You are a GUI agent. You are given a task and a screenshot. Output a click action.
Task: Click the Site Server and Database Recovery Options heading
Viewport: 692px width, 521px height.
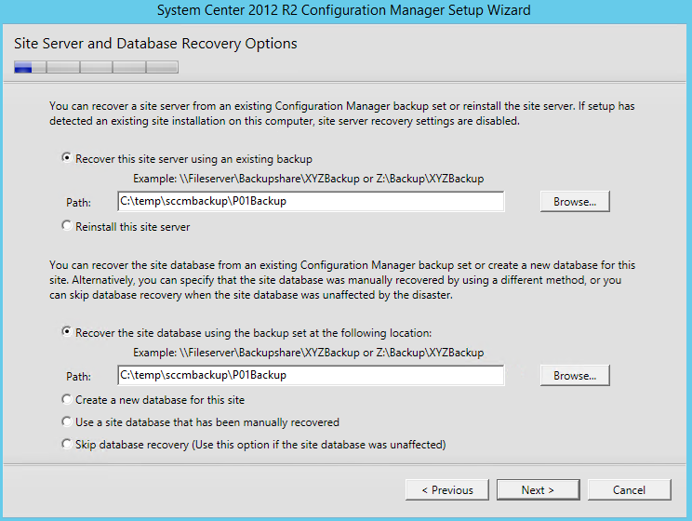(155, 44)
